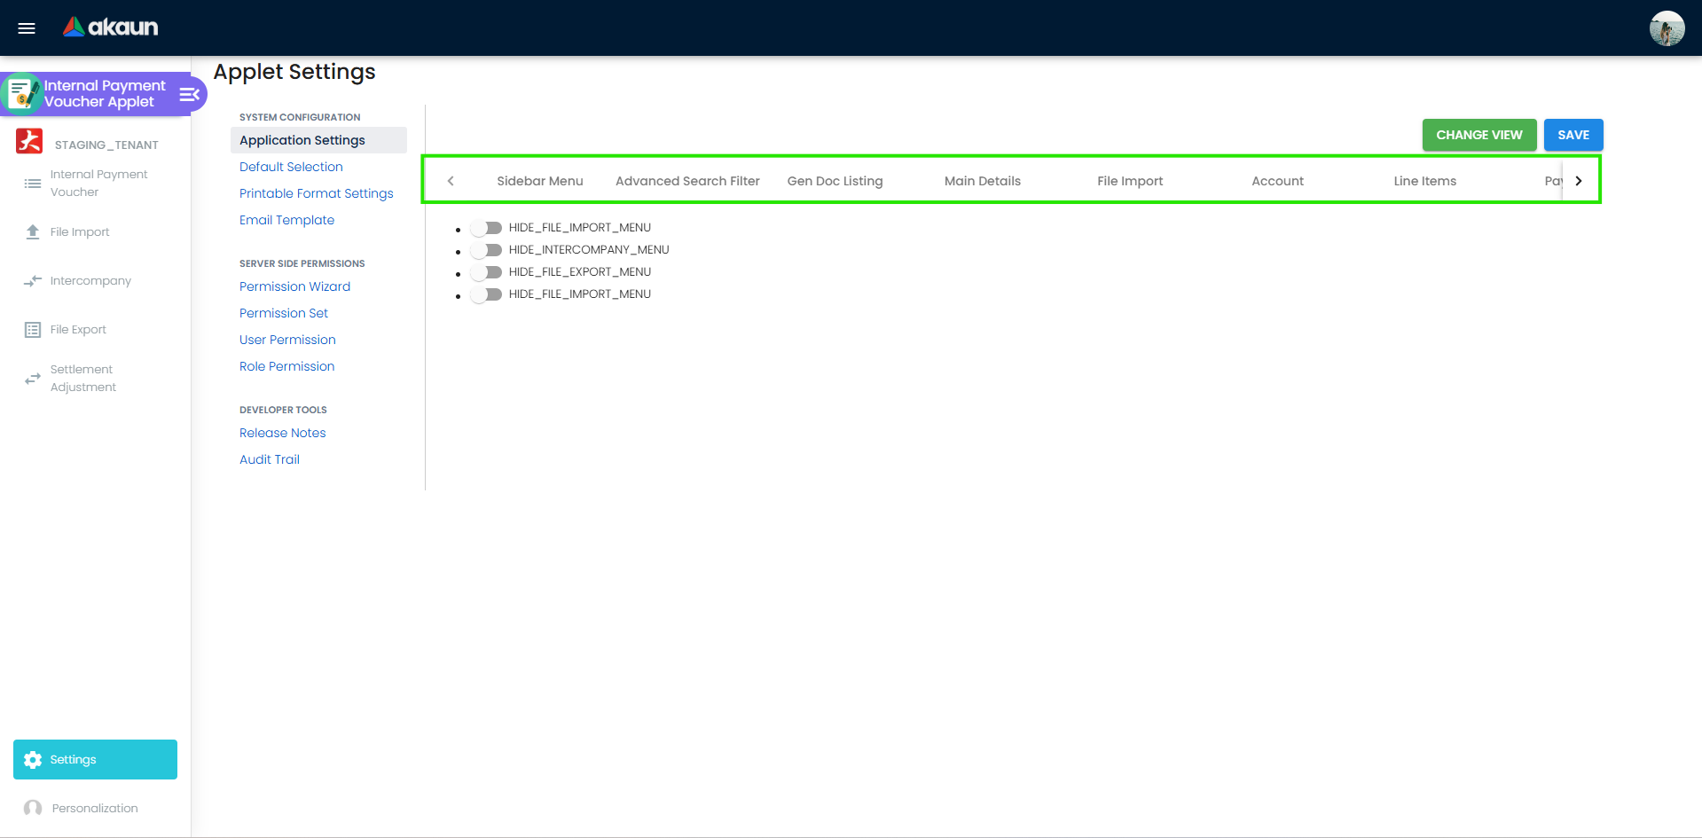1702x838 pixels.
Task: Collapse the applet sidebar with the arrow icon
Action: (x=187, y=93)
